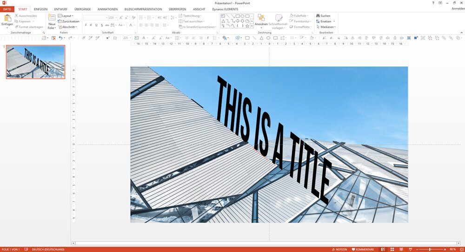Open the EINFÜGEN ribbon tab
The height and width of the screenshot is (252, 465).
click(40, 9)
